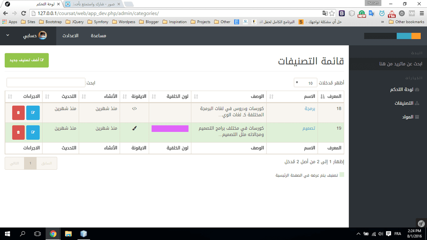427x240 pixels.
Task: Open the entries-per-page dropdown showing 10
Action: [305, 82]
